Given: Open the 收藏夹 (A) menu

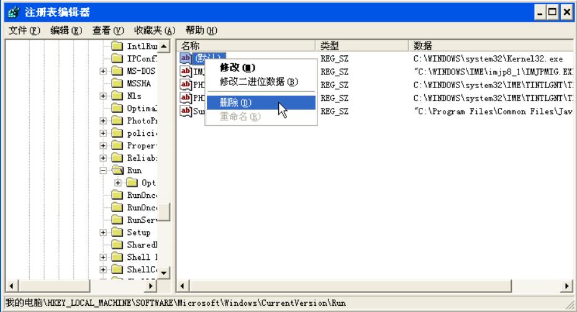Looking at the screenshot, I should click(x=155, y=30).
